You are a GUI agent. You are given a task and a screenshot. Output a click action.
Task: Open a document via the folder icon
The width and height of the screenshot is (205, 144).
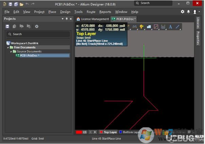pos(21,4)
